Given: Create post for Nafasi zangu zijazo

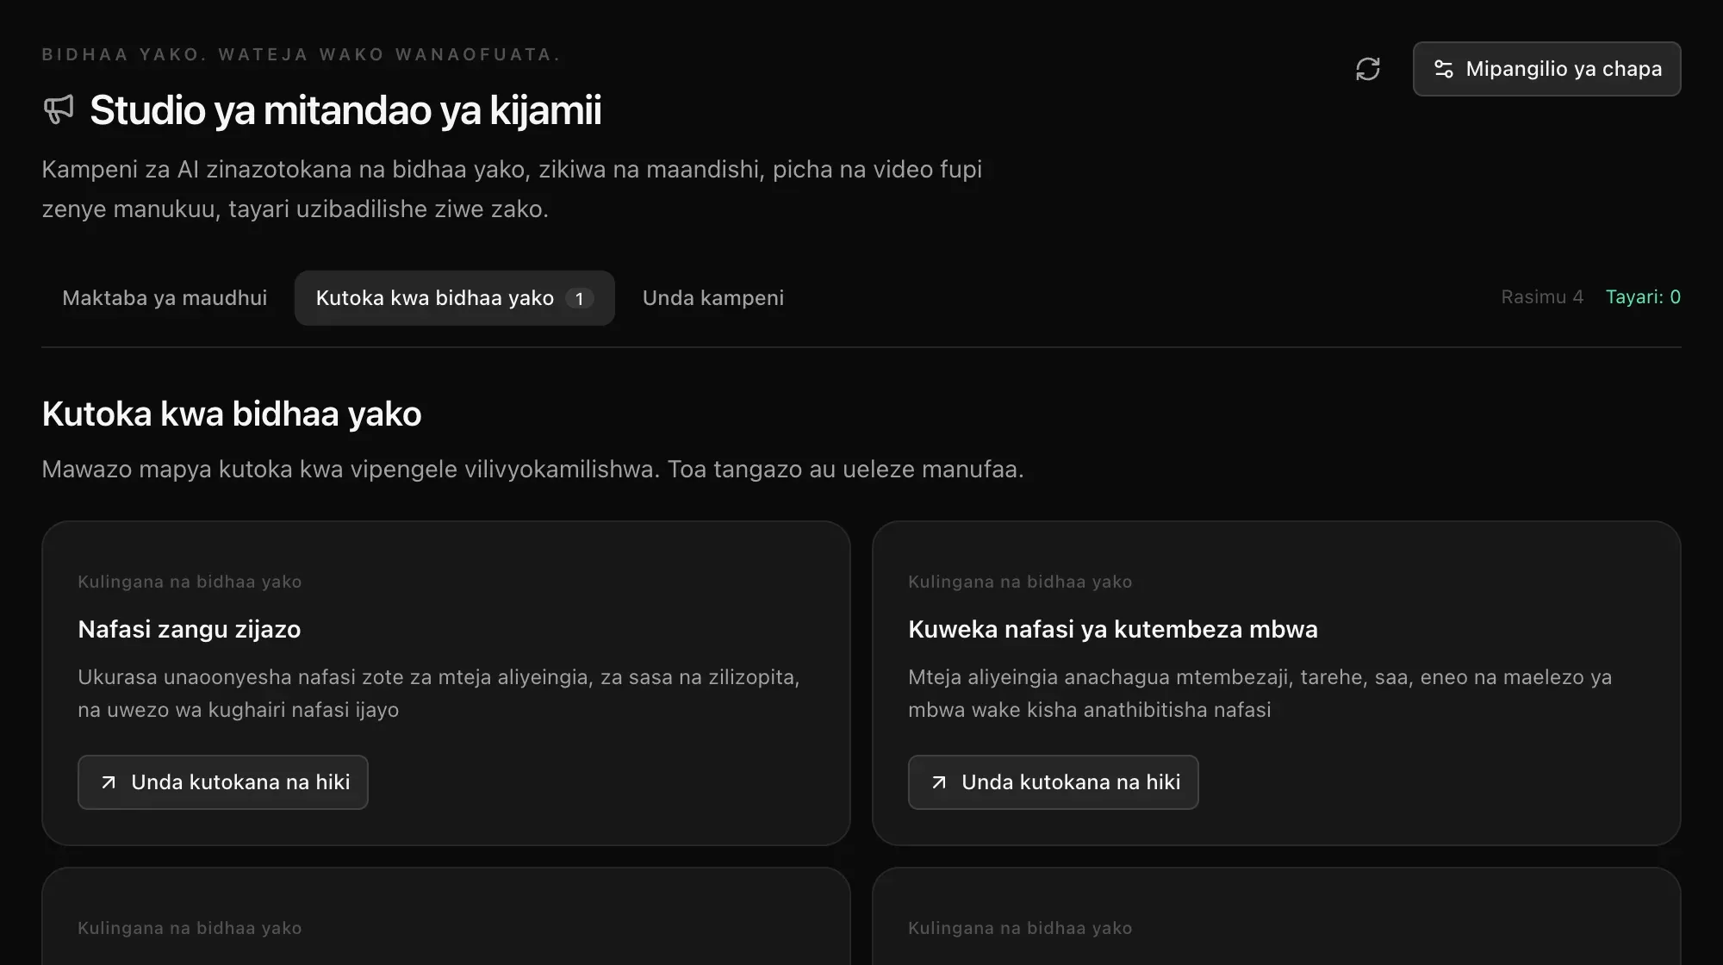Looking at the screenshot, I should [x=223, y=782].
